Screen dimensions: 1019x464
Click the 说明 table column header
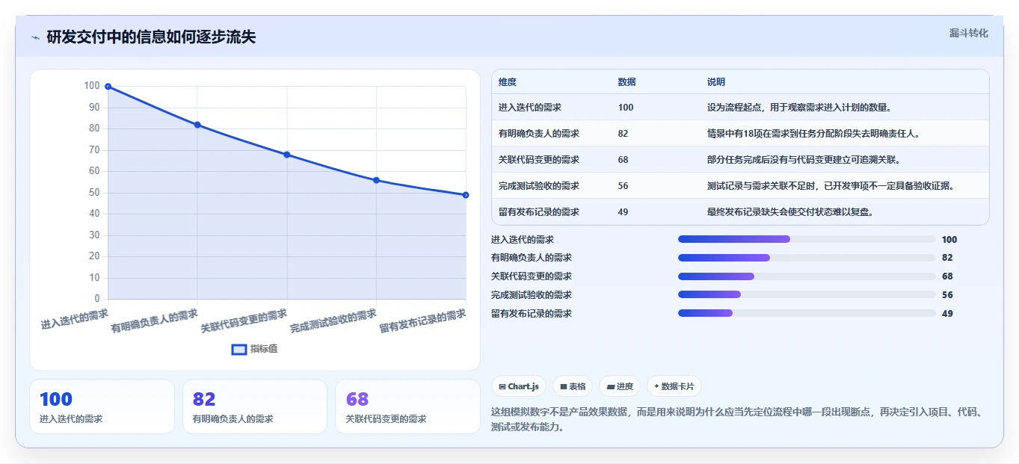(716, 82)
